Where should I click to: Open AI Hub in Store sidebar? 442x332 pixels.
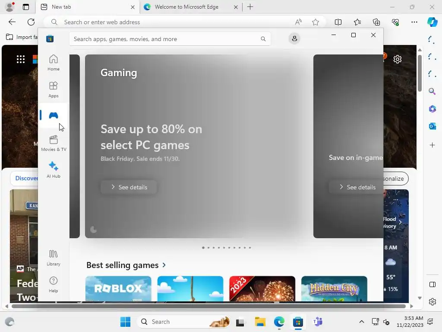53,169
